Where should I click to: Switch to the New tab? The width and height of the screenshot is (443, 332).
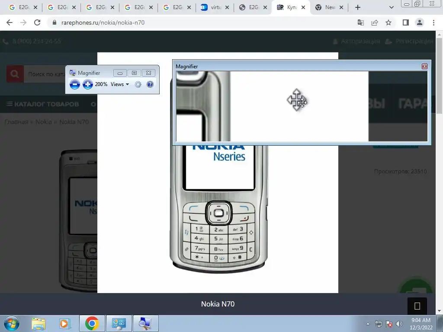point(329,8)
